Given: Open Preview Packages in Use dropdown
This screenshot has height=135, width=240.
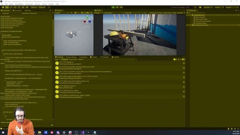Looking at the screenshot, I should tap(181, 7).
